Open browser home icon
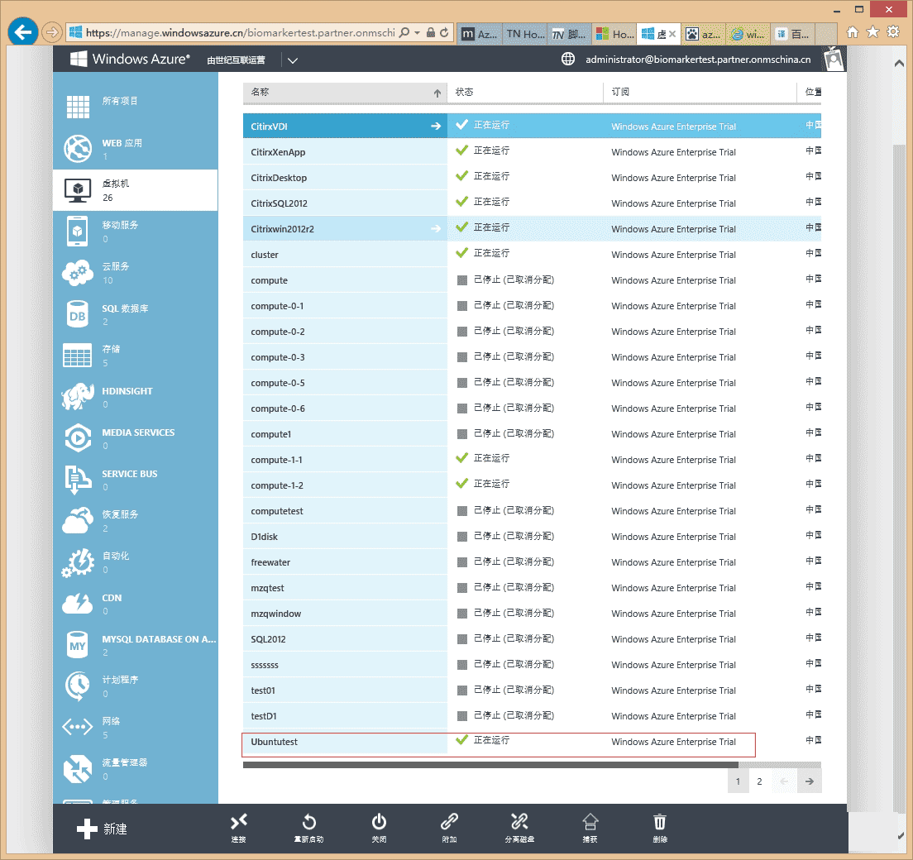The image size is (913, 860). [x=853, y=32]
